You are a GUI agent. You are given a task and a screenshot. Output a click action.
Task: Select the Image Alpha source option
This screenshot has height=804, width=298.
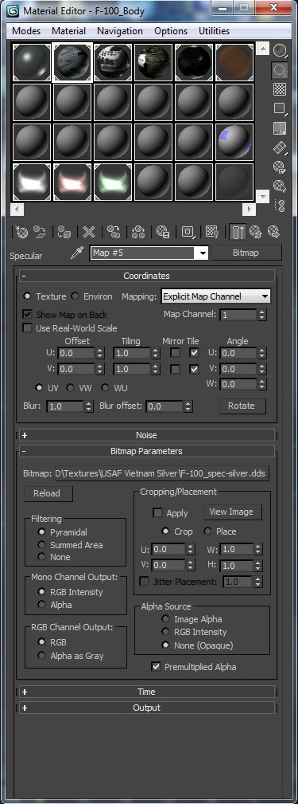click(165, 619)
